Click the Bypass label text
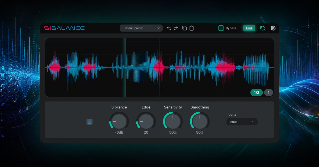This screenshot has width=319, height=167. pos(231,28)
